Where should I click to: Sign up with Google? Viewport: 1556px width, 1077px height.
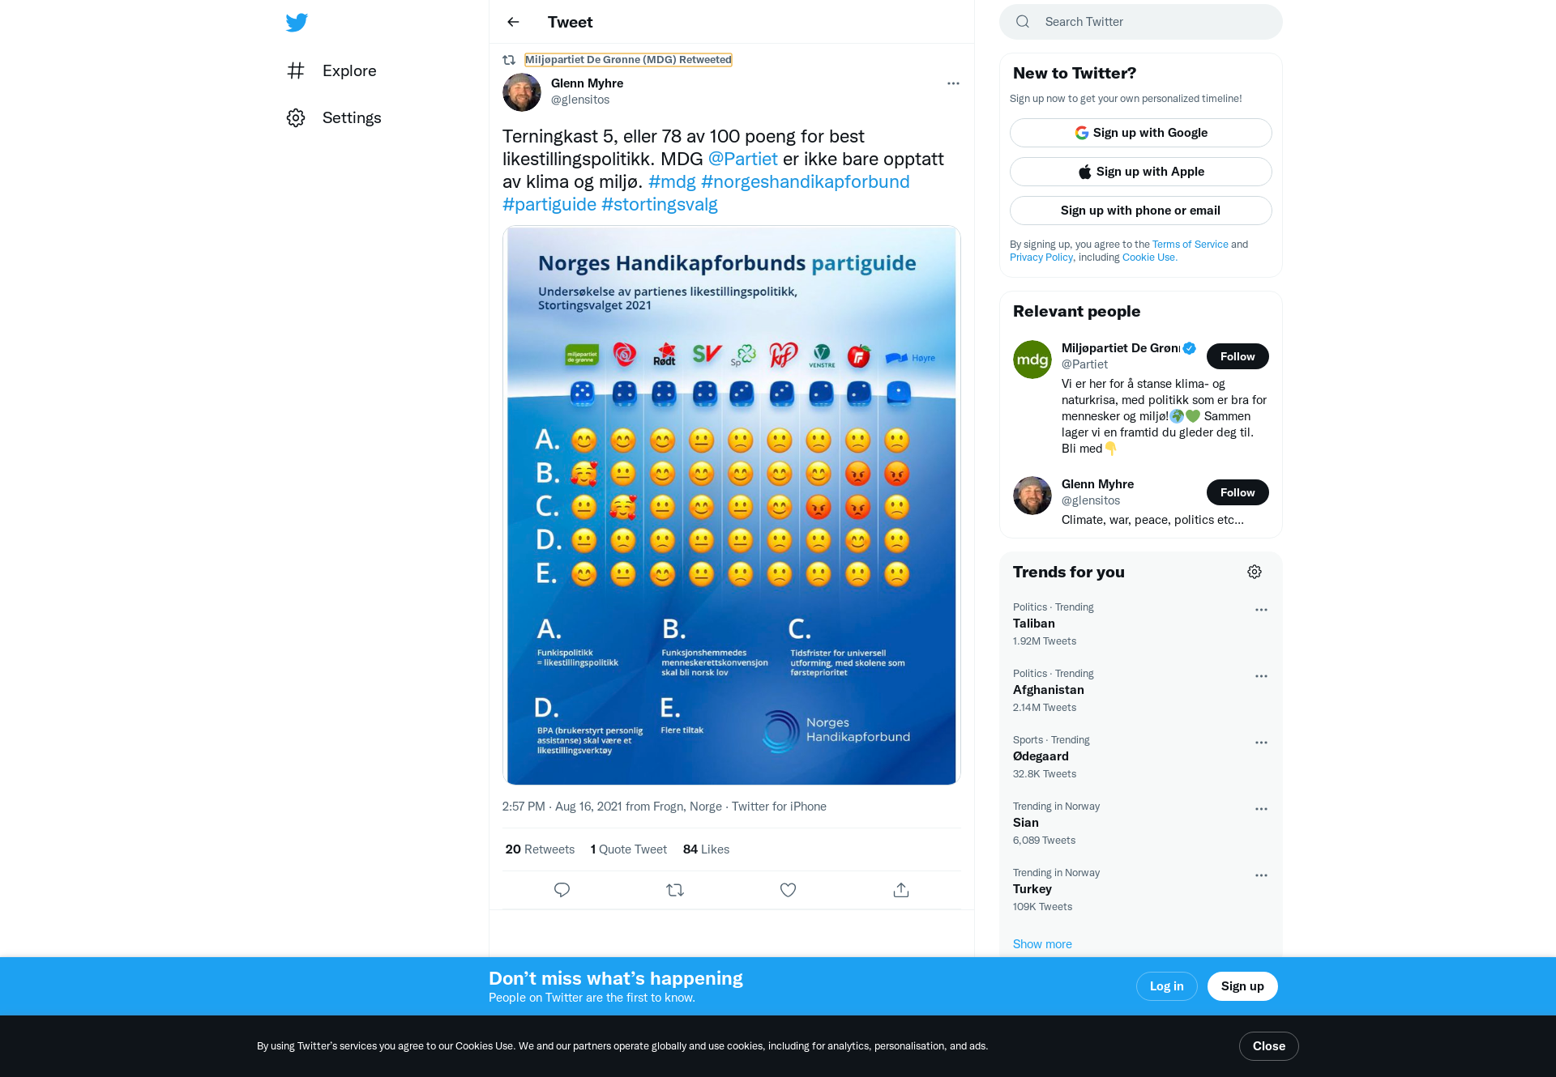(1140, 133)
